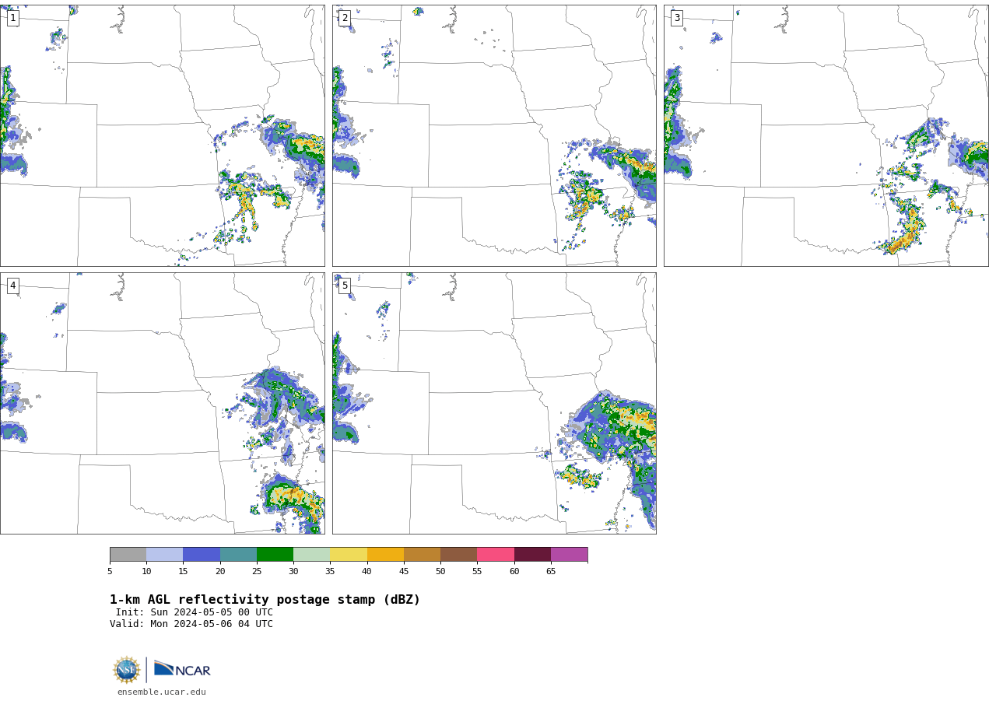Click the maroon 60-65 dBZ swatch
This screenshot has width=996, height=701.
click(x=532, y=555)
